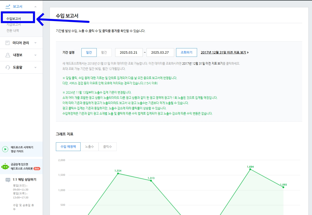Viewport: 312px width, 215px height.
Task: Select the 일간 period toggle
Action: pyautogui.click(x=89, y=52)
